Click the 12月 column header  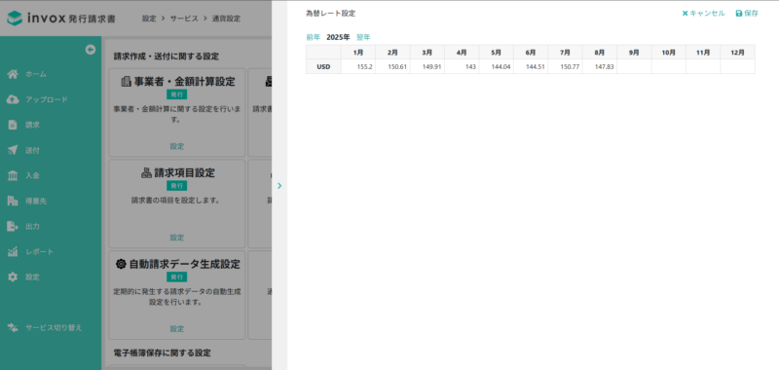[x=738, y=53]
